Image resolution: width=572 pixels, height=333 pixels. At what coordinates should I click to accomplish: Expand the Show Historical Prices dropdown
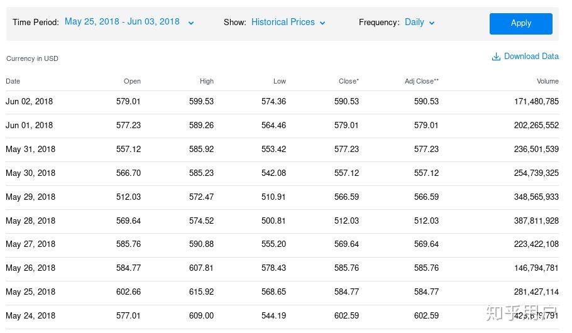click(x=289, y=22)
